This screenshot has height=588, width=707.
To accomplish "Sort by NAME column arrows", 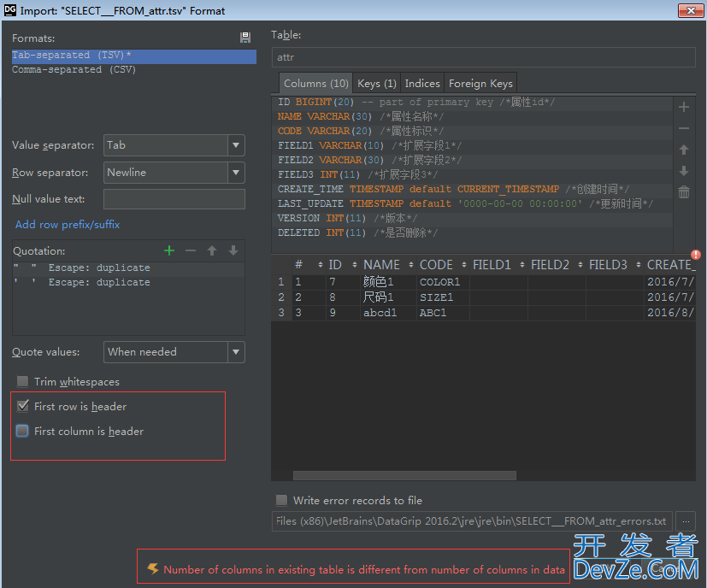I will (410, 265).
